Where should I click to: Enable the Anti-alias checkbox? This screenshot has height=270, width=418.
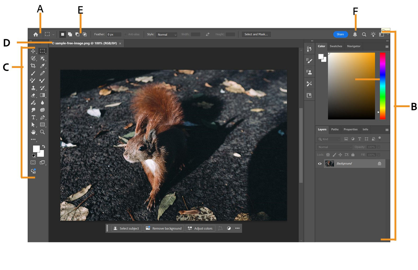click(x=125, y=34)
